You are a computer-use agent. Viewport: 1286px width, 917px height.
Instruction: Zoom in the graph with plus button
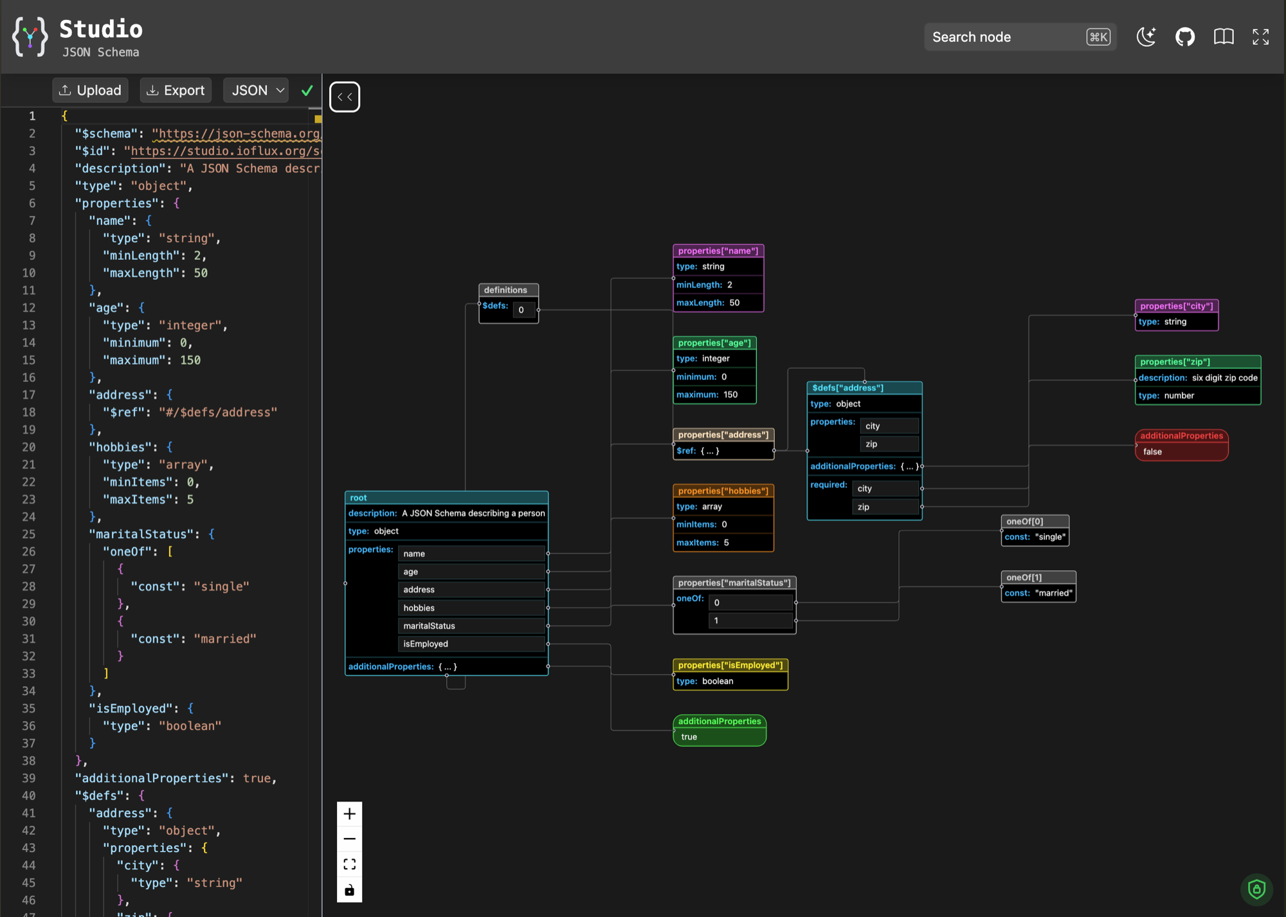(x=349, y=814)
